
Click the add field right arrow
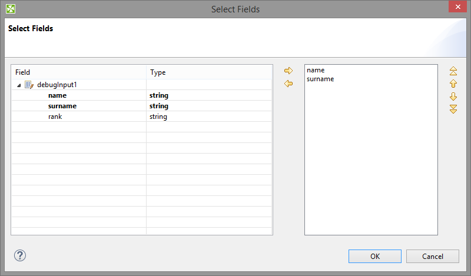pyautogui.click(x=288, y=71)
